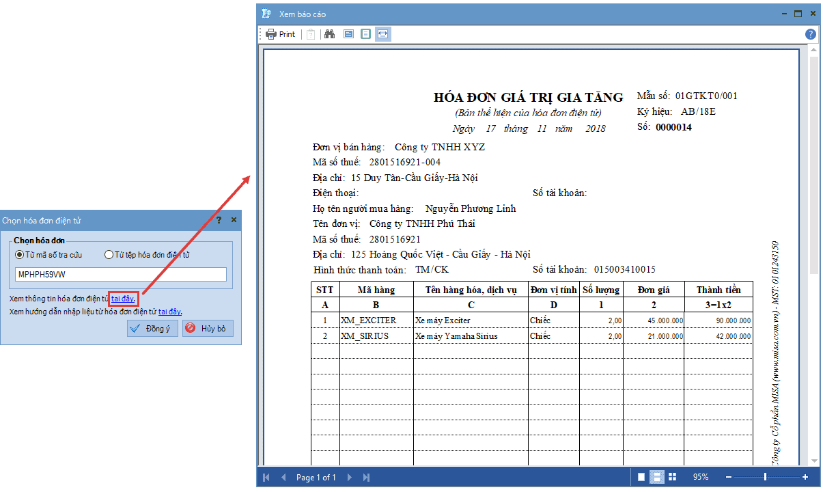Click the Thành tiền column header
The height and width of the screenshot is (492, 823).
click(719, 290)
